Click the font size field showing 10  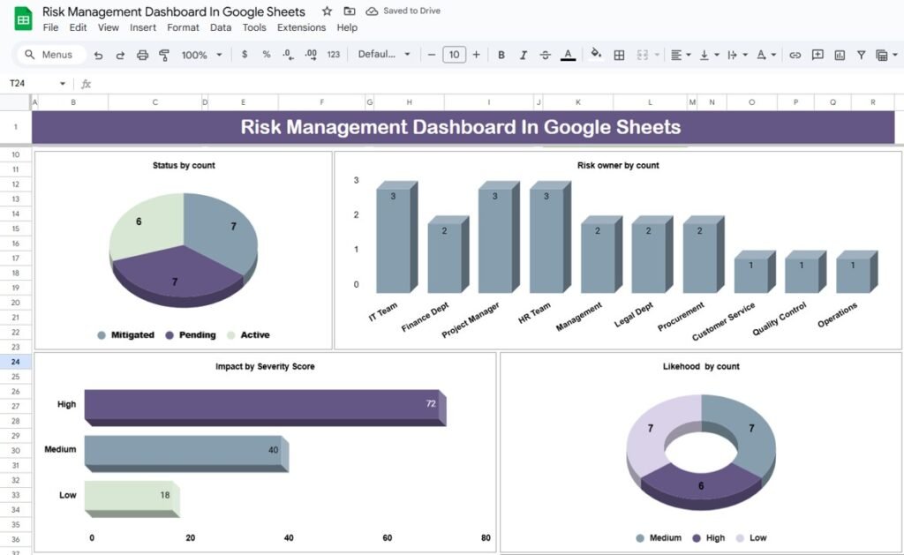point(455,55)
